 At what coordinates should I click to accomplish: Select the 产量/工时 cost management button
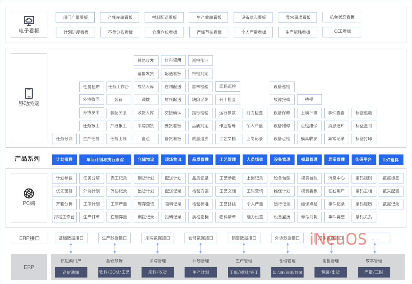pos(374,272)
